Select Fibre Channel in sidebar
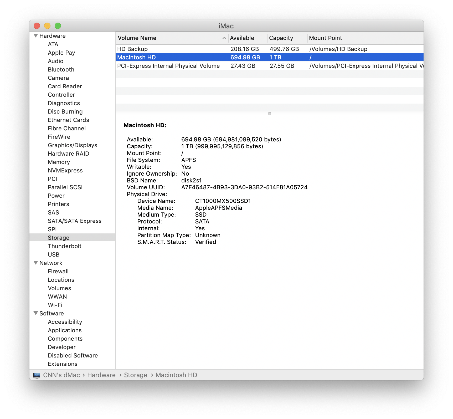 tap(67, 128)
